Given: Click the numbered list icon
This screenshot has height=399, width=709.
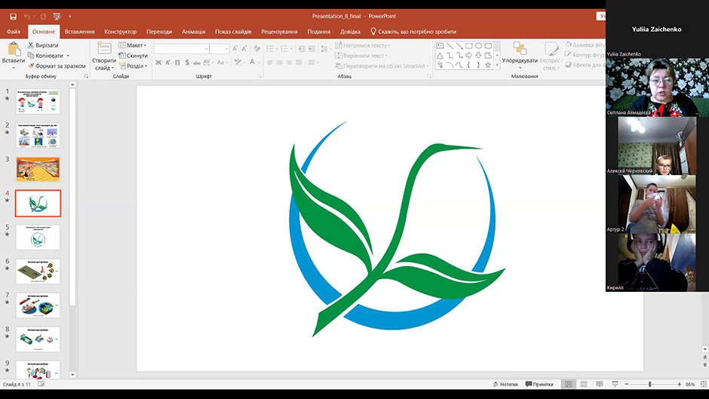Looking at the screenshot, I should (284, 48).
